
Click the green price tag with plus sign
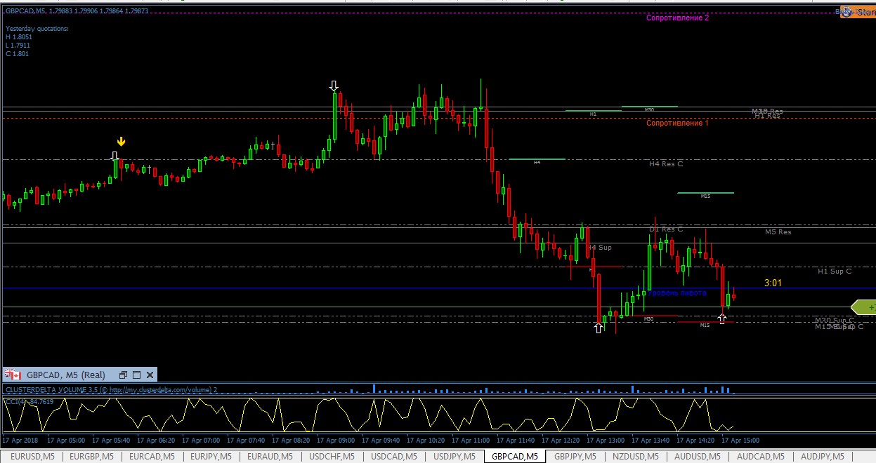click(x=863, y=307)
